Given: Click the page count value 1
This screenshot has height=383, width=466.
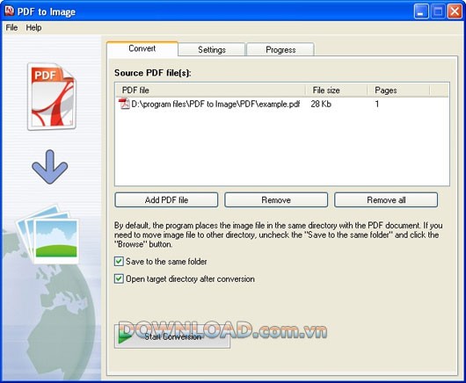Looking at the screenshot, I should [x=377, y=104].
